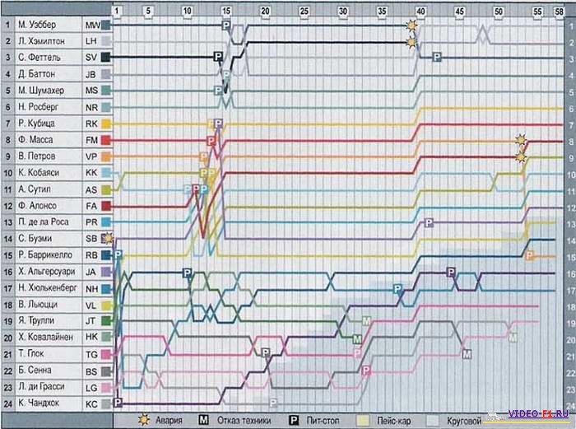Click the pit-stop marker at Chandhok's row start
The width and height of the screenshot is (576, 429).
tap(118, 403)
